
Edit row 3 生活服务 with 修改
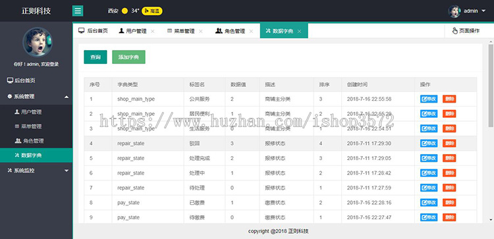click(429, 128)
